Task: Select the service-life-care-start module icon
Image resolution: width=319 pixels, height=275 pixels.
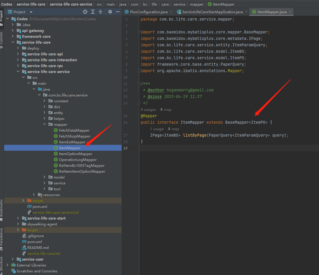Action: tap(24, 218)
